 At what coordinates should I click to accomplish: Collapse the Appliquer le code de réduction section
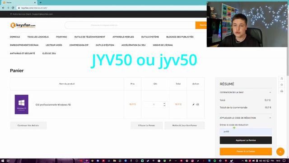(x=270, y=118)
